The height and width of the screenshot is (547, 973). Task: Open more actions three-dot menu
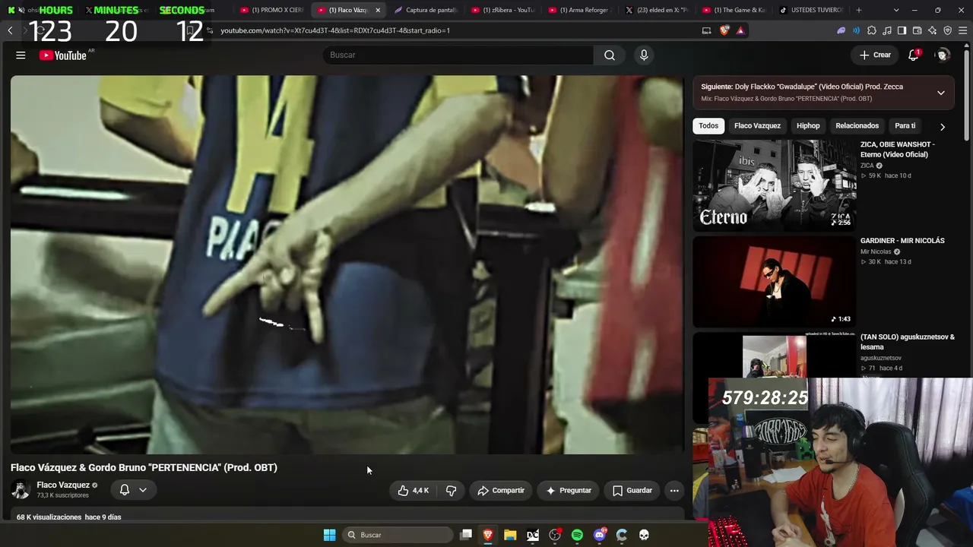[x=674, y=491]
